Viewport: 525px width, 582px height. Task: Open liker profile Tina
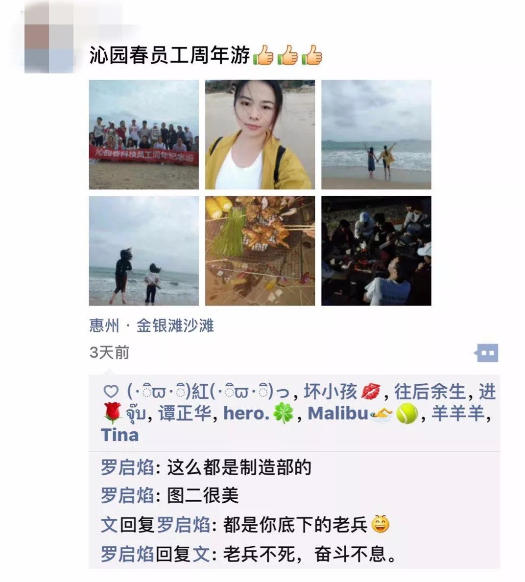pos(119,435)
